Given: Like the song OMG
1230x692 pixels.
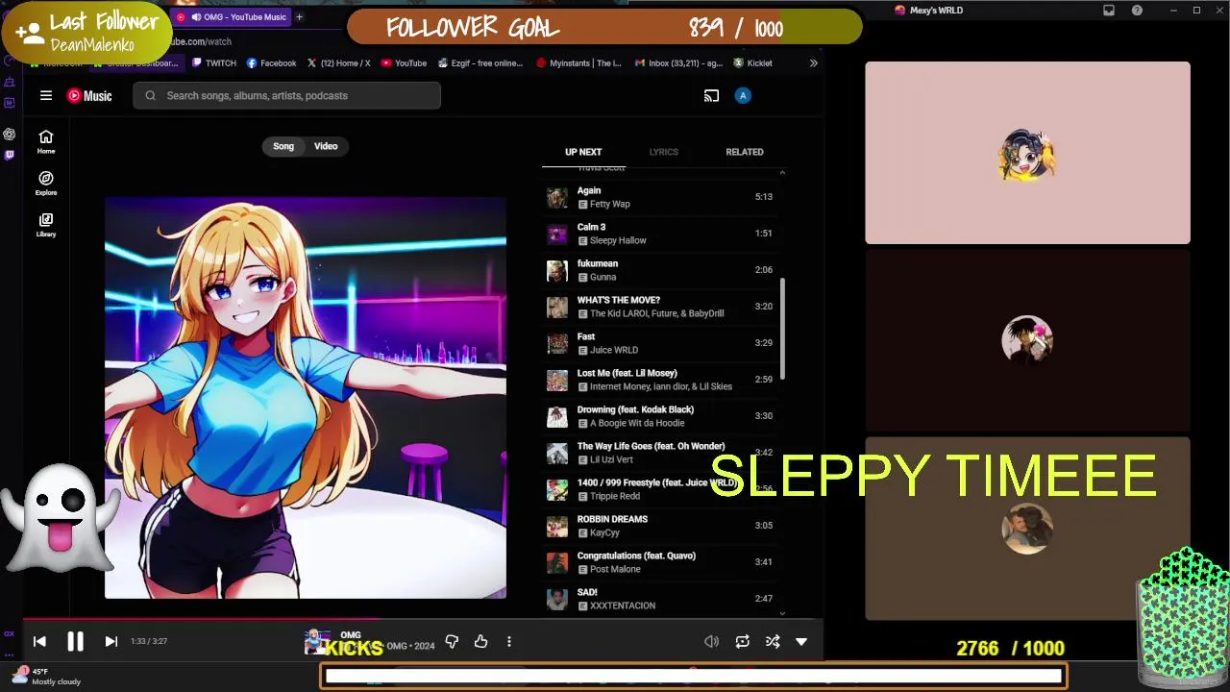Looking at the screenshot, I should click(480, 641).
